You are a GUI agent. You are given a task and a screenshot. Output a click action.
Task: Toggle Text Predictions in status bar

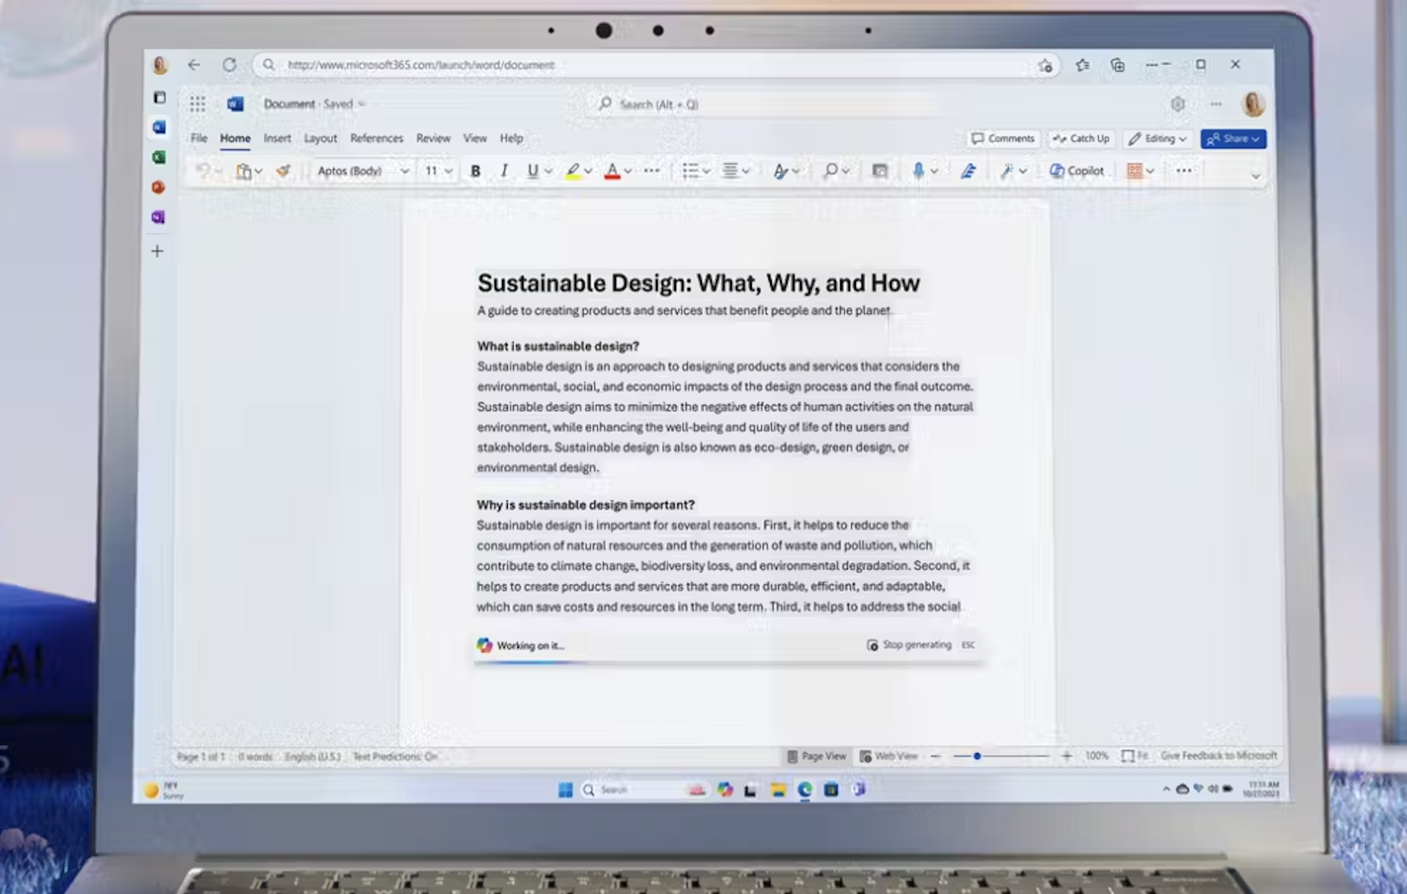[x=395, y=757]
